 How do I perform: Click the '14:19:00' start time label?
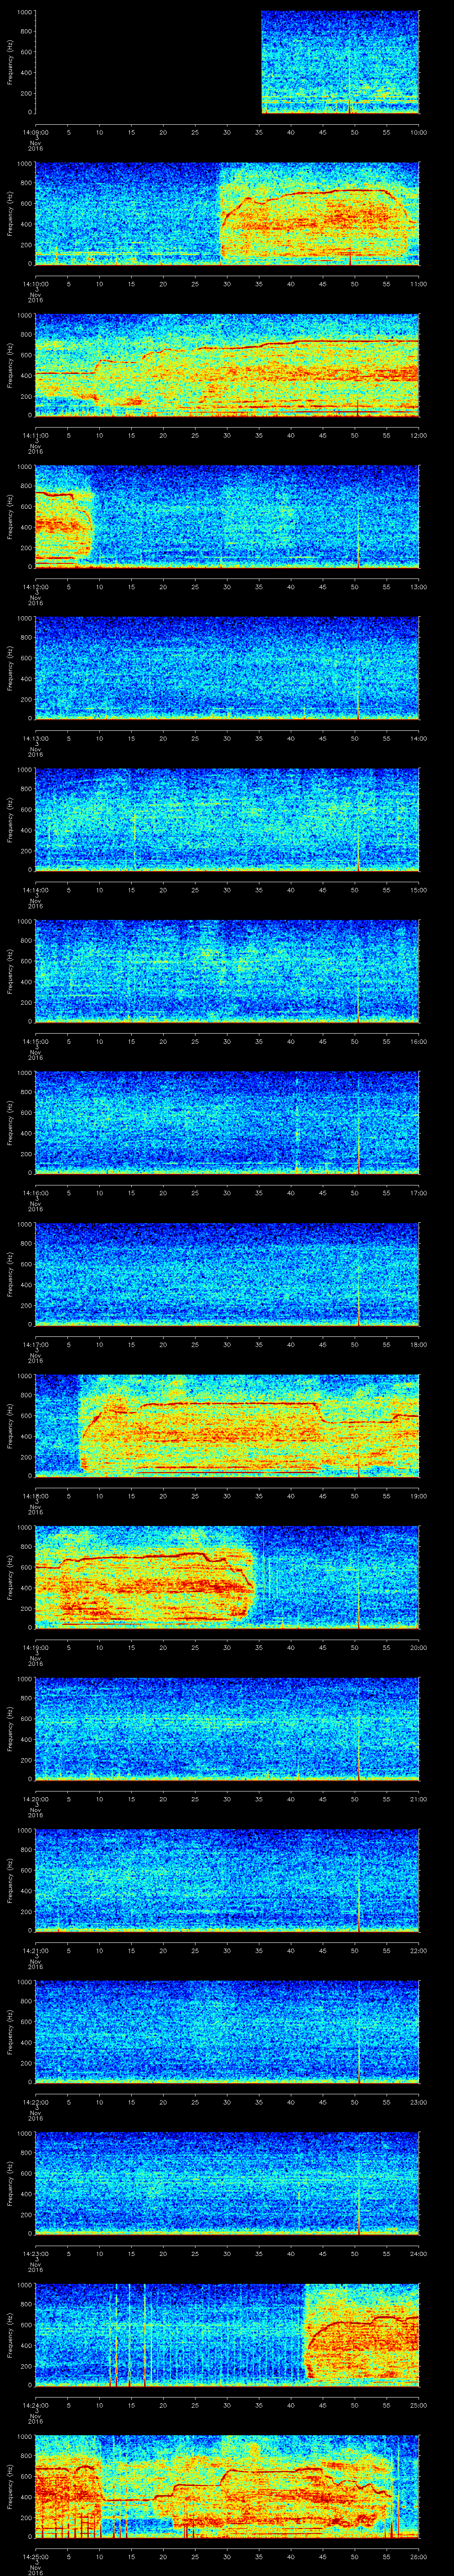(35, 1648)
